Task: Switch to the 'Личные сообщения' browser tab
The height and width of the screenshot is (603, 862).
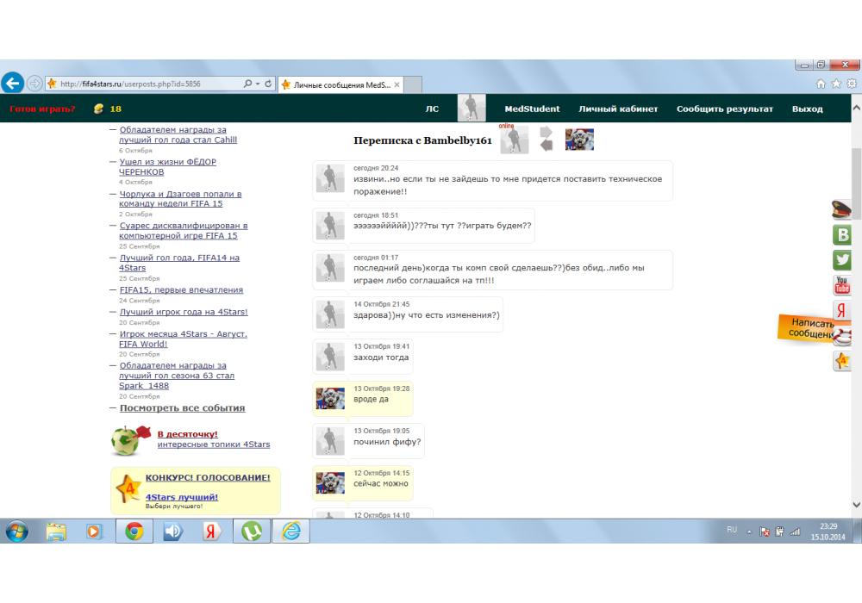Action: [x=340, y=85]
